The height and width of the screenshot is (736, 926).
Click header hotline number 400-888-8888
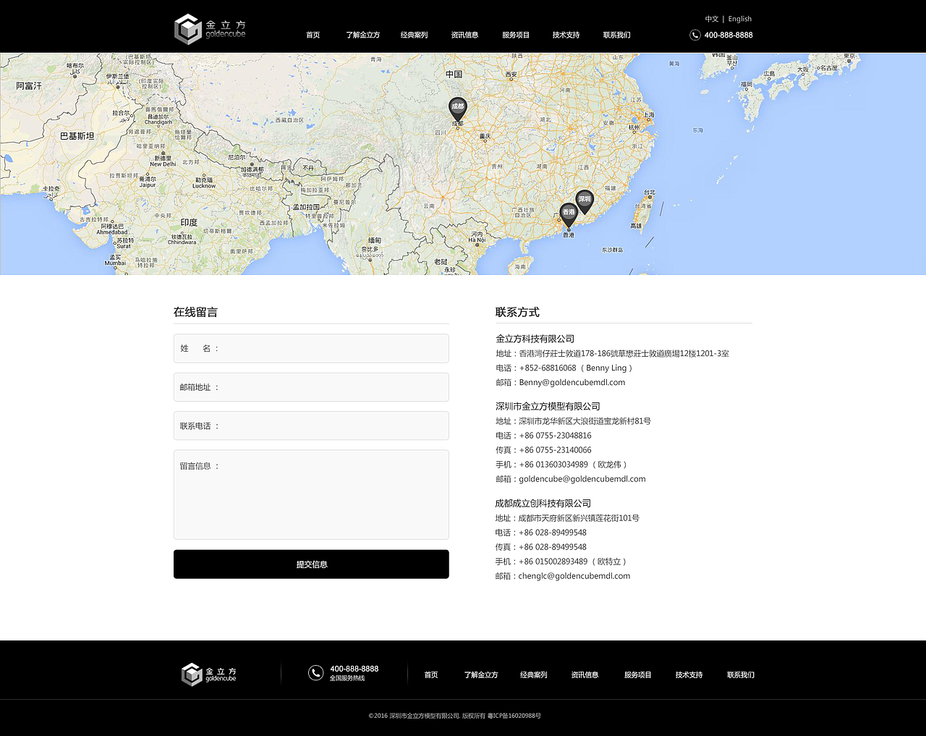[729, 35]
